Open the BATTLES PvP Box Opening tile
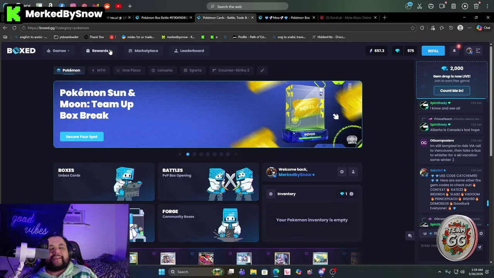 208,182
